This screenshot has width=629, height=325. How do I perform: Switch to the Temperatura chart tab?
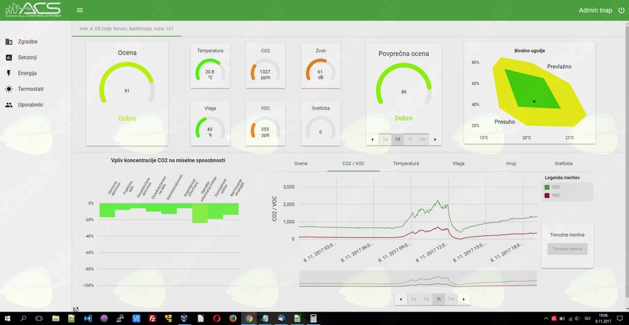click(405, 164)
